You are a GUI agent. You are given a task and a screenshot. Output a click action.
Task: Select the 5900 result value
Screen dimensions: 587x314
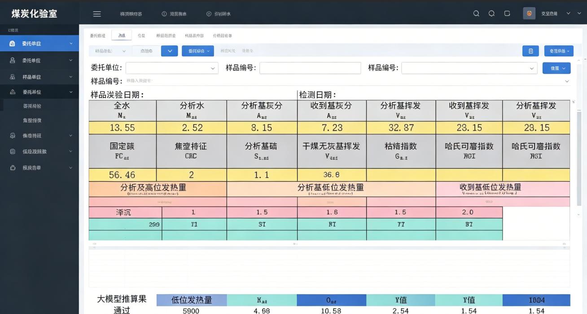pyautogui.click(x=192, y=310)
